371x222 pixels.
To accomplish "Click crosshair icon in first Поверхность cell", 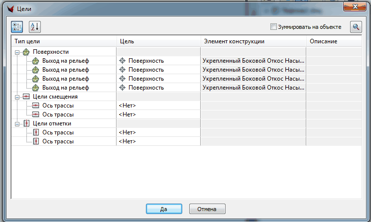I will tap(122, 61).
